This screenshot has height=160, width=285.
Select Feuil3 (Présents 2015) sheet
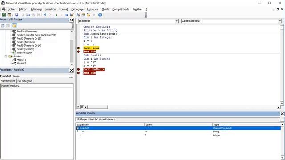[x=29, y=39]
